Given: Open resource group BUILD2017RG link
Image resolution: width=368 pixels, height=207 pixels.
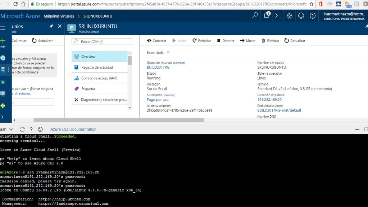Looking at the screenshot, I should (x=158, y=67).
